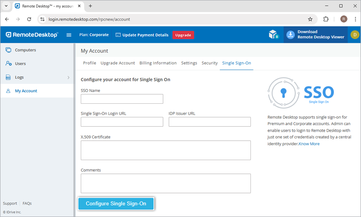Screen dimensions: 361x217
Task: Click the package download box icon in header
Action: (273, 35)
